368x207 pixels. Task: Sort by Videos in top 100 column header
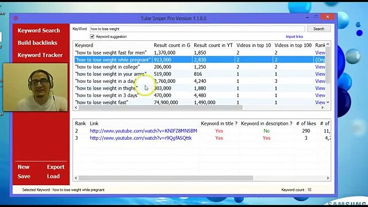(x=293, y=45)
